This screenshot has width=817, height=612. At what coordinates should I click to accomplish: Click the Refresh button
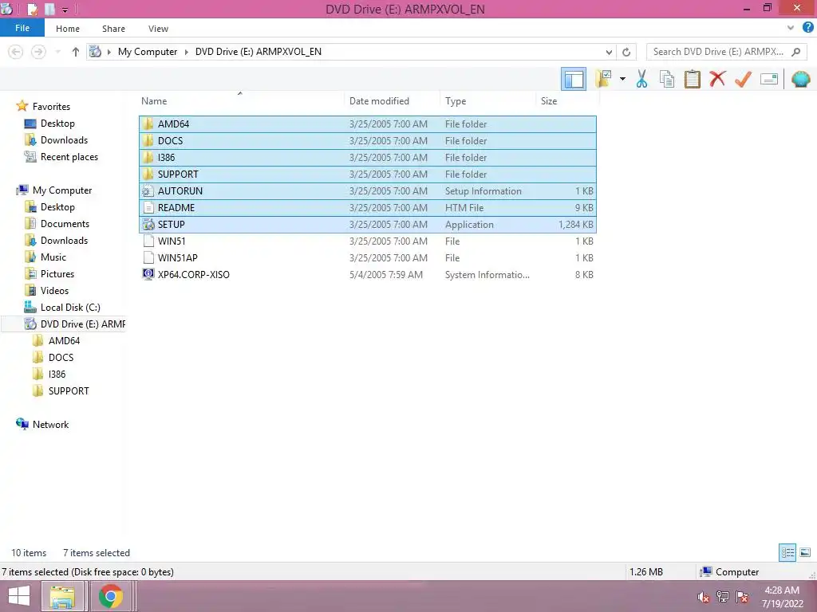[626, 52]
